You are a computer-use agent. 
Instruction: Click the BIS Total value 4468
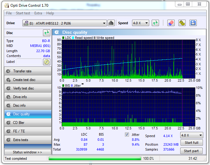pyautogui.click(x=100, y=149)
